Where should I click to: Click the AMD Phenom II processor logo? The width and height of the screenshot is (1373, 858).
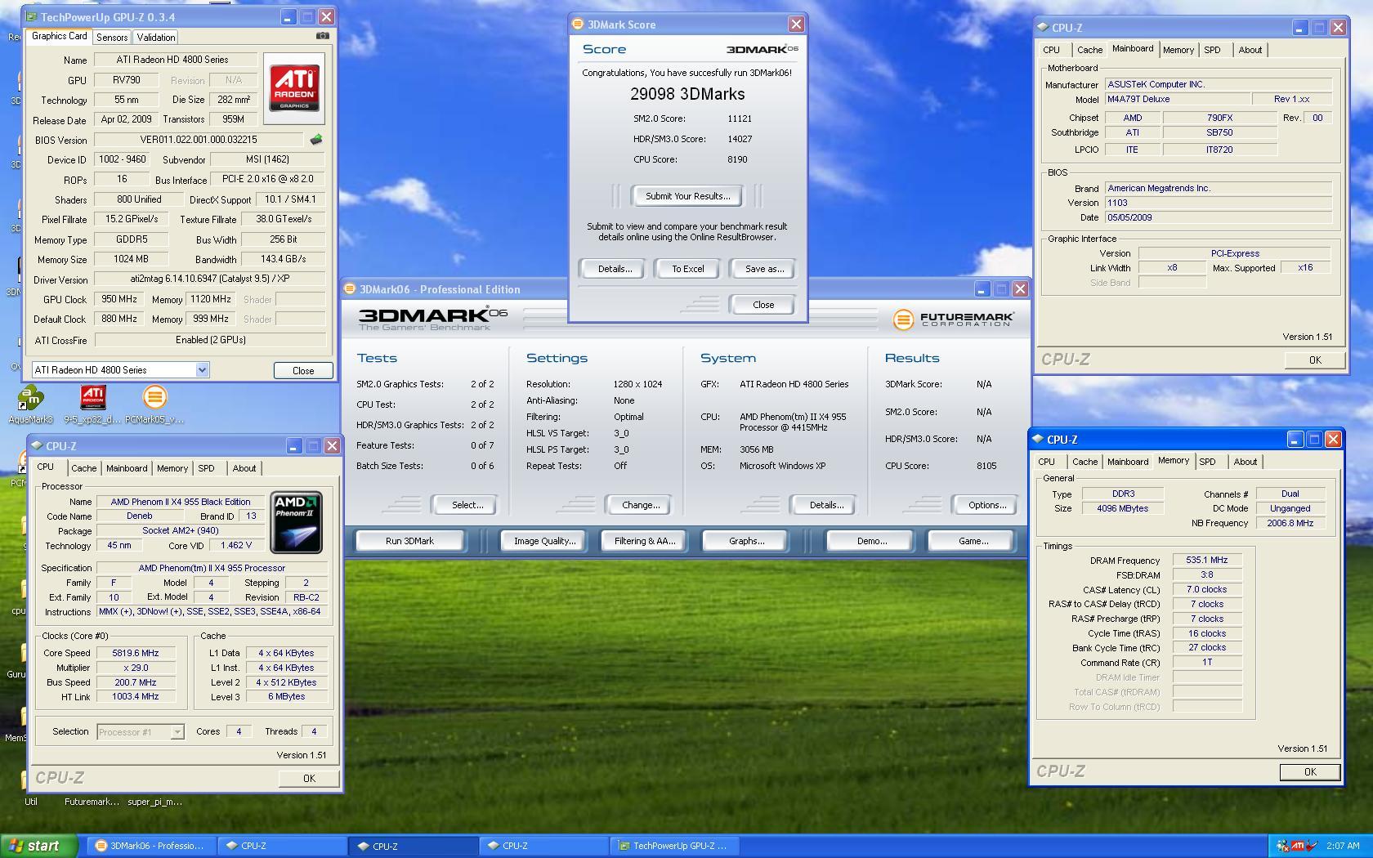[295, 522]
